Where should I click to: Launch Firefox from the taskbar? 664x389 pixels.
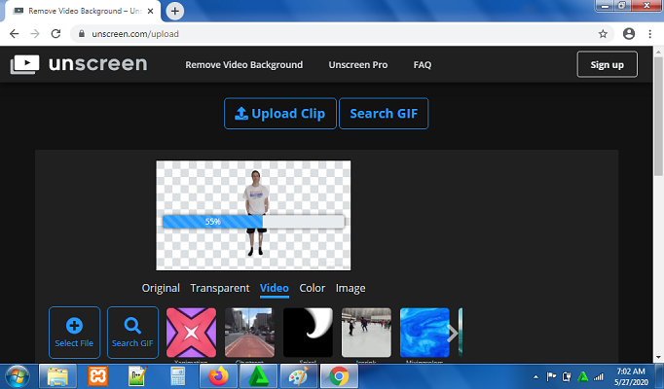point(216,374)
